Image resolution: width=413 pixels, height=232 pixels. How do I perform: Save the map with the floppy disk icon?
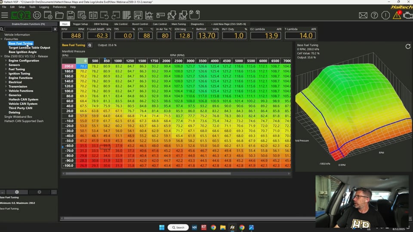pos(71,15)
